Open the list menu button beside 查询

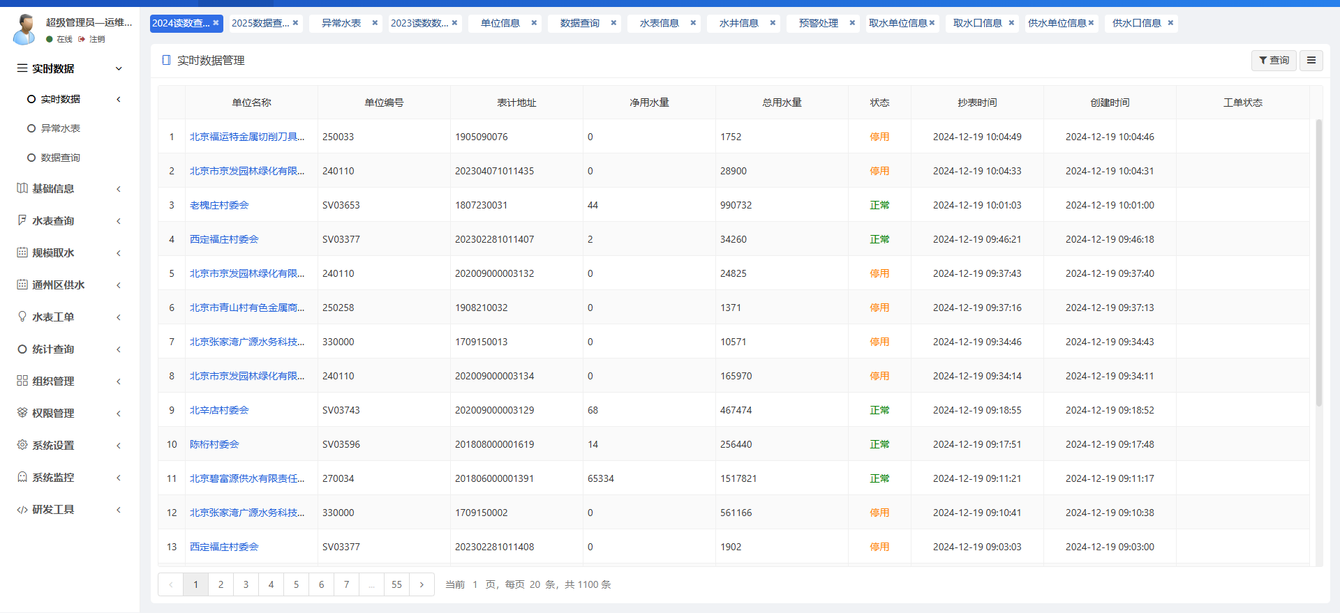tap(1311, 61)
